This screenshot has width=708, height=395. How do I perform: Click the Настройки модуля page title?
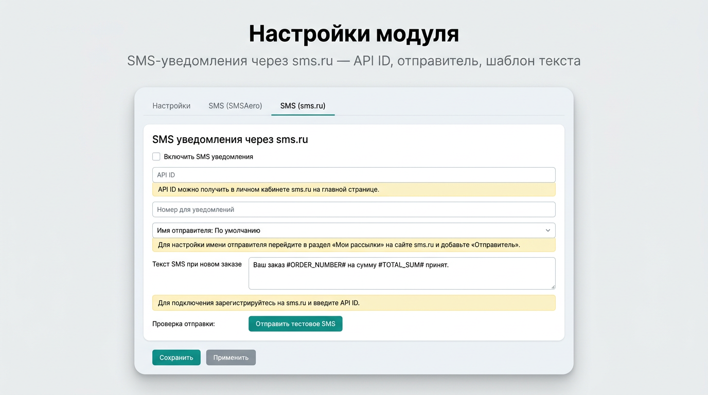coord(354,34)
